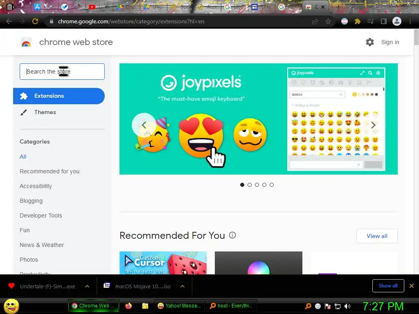Reload the page with the refresh icon

coord(35,21)
